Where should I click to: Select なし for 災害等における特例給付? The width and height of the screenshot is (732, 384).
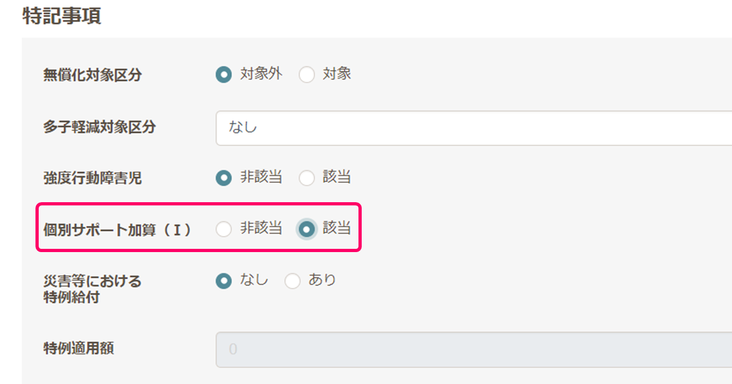(224, 281)
